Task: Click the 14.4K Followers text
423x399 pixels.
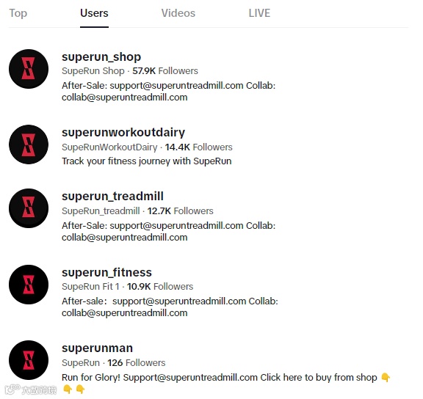Action: click(198, 147)
